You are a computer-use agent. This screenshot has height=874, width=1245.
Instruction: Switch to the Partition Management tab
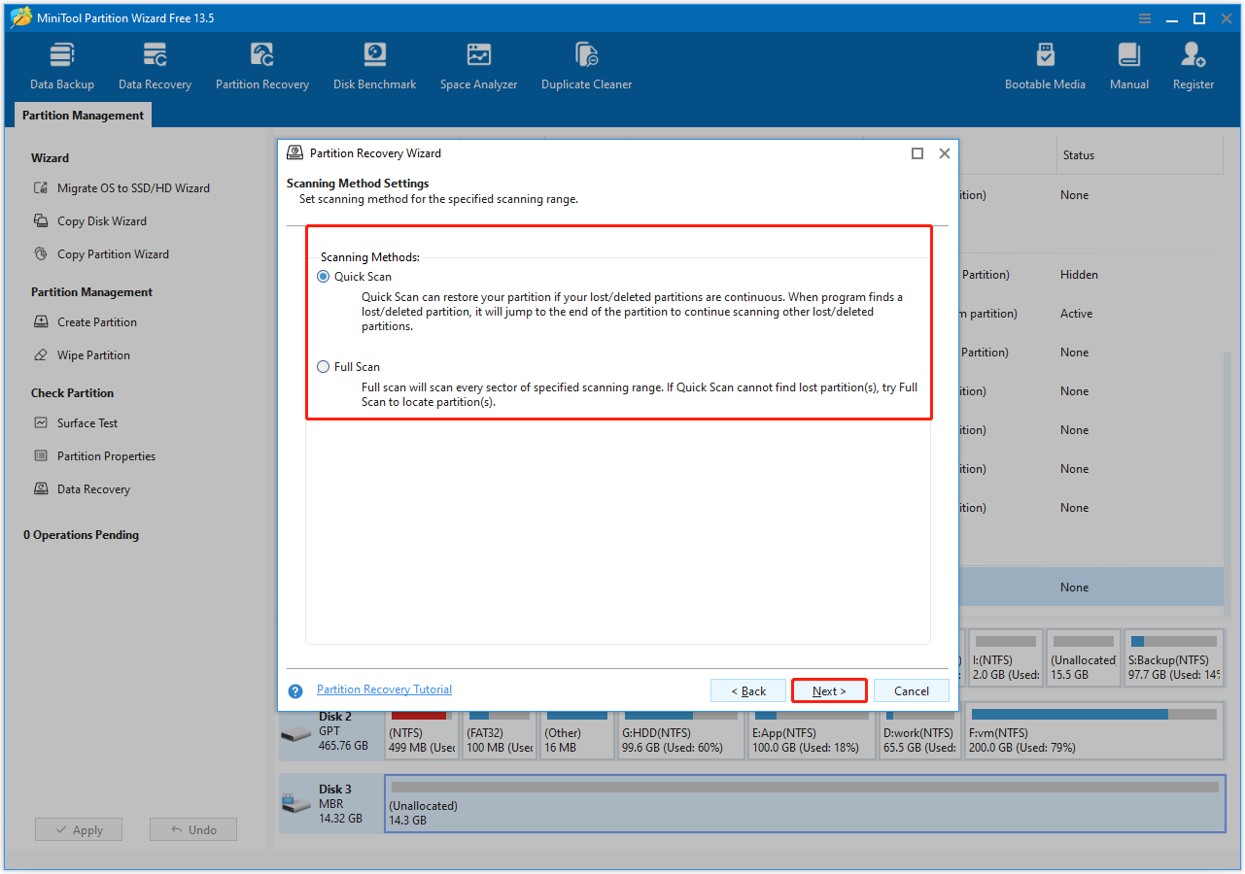[x=83, y=115]
